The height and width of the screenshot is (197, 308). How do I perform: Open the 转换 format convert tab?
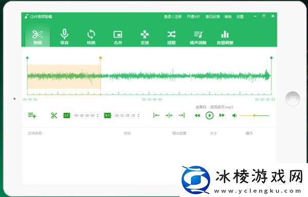pos(91,37)
